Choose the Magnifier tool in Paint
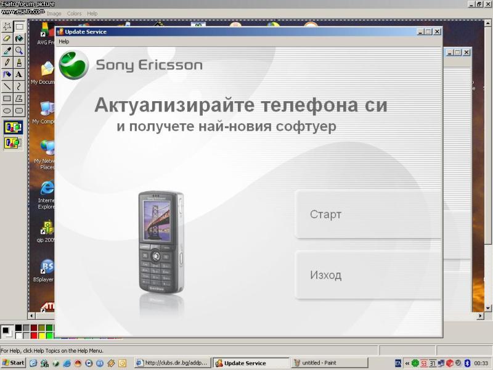Viewport: 493px width, 370px height. [x=19, y=51]
